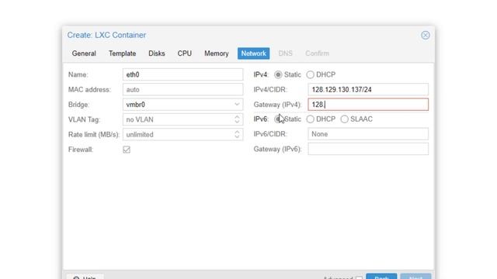This screenshot has width=497, height=279.
Task: Click the Name field containing eth0
Action: [x=183, y=74]
